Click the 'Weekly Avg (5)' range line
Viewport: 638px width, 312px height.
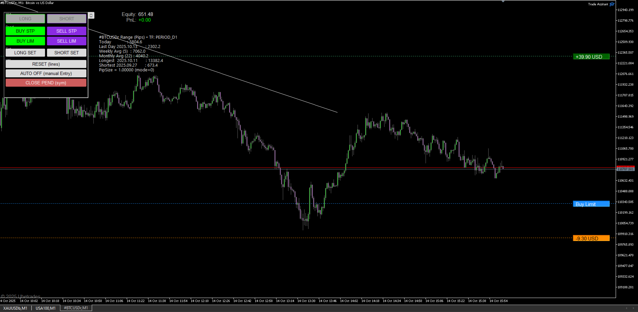pos(122,51)
